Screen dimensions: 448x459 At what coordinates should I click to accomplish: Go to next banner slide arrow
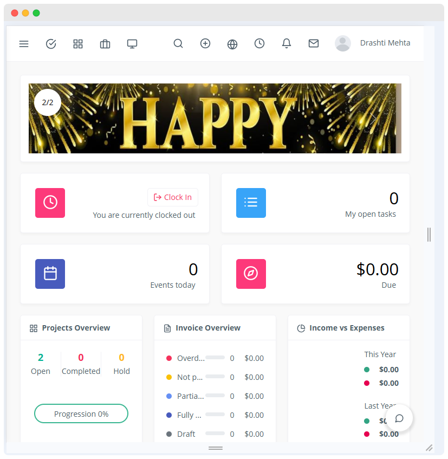tap(373, 119)
